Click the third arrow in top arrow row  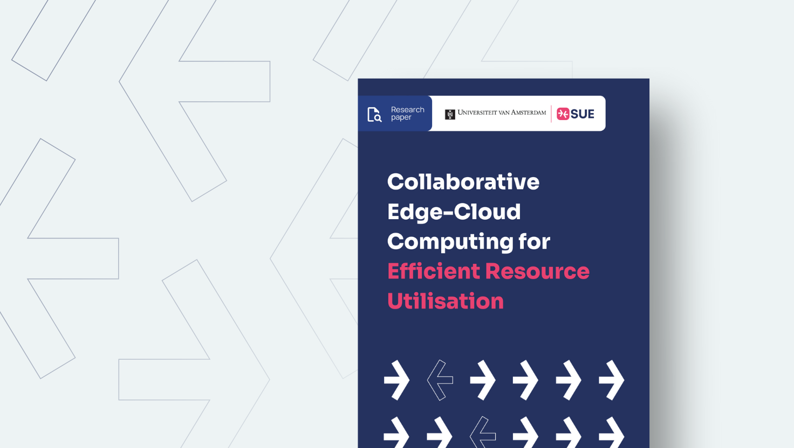(483, 380)
